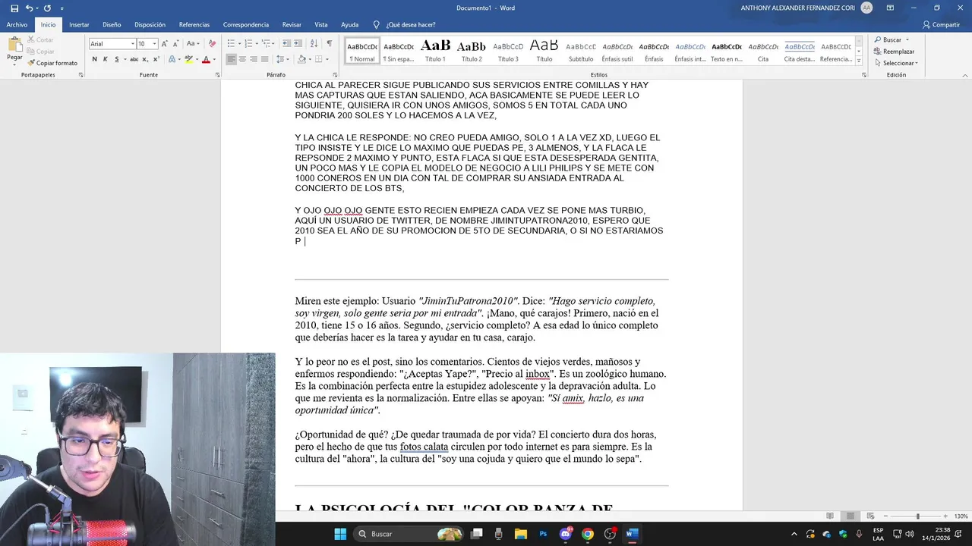
Task: Apply the Cita style
Action: pos(763,51)
